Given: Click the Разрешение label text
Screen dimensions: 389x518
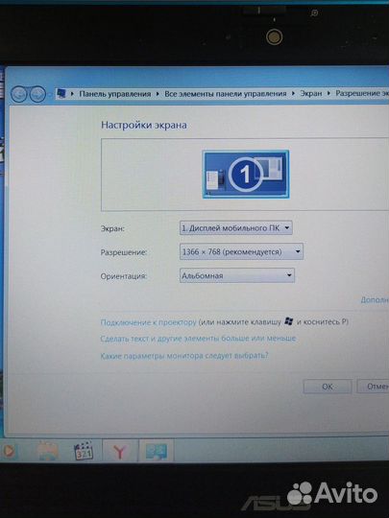Looking at the screenshot, I should [x=124, y=252].
